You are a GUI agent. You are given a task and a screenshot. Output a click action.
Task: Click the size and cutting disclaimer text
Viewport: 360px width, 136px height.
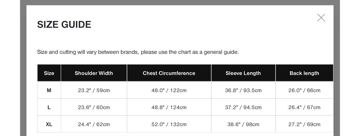(138, 52)
